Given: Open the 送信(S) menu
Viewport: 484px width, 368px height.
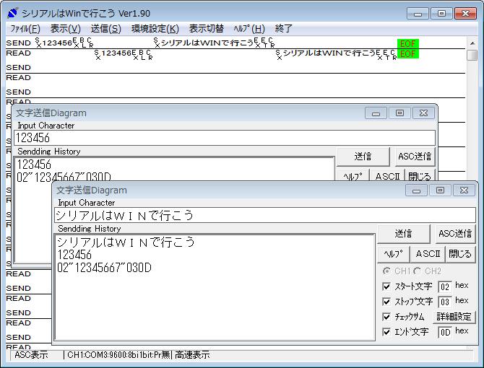Looking at the screenshot, I should click(x=105, y=29).
